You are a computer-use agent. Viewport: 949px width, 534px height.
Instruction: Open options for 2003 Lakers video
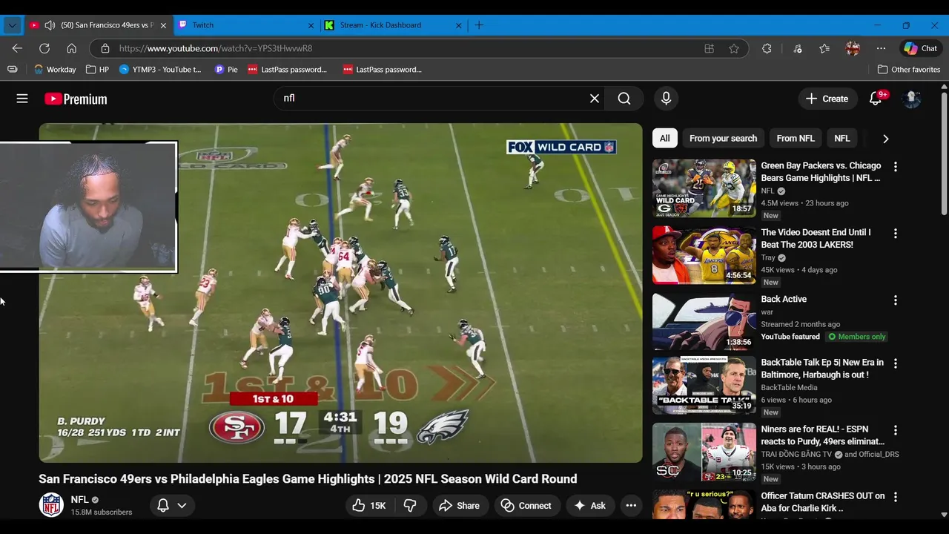point(895,234)
